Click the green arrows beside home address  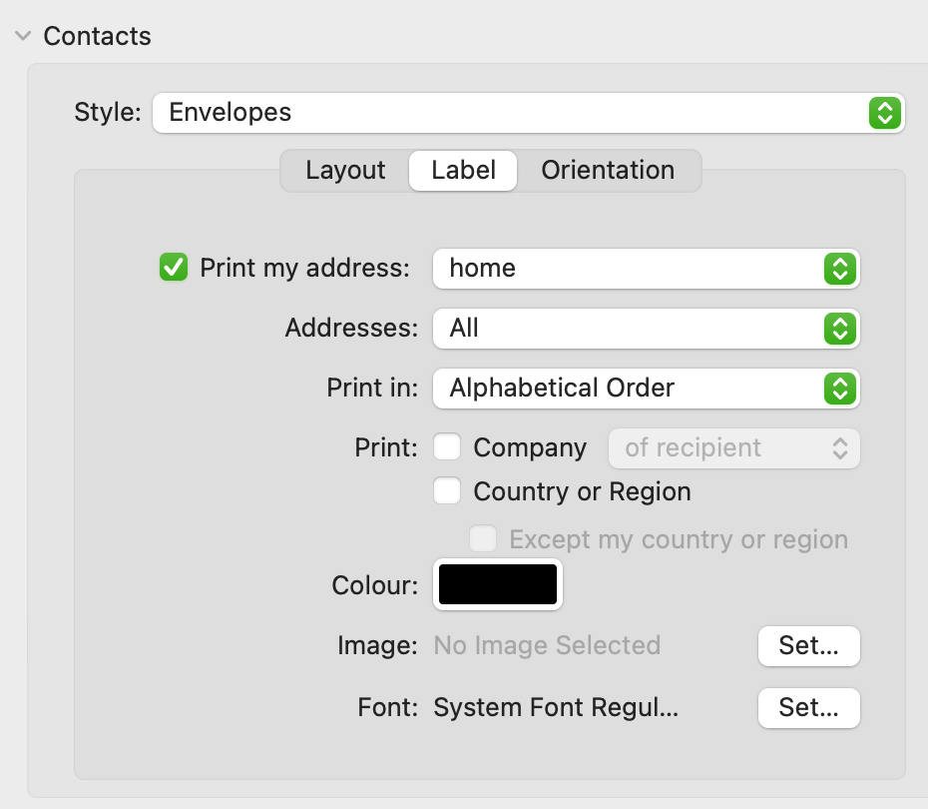(x=840, y=269)
